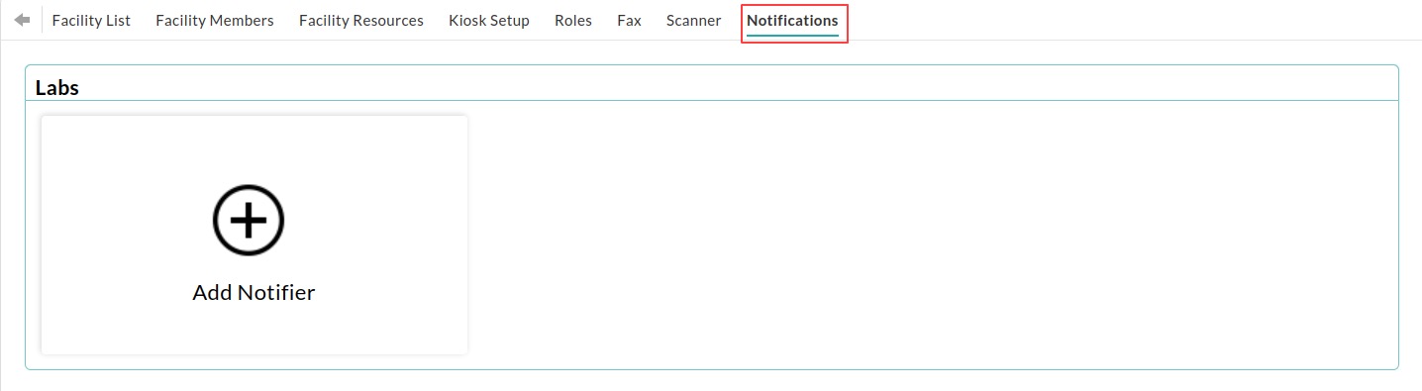This screenshot has height=391, width=1422.
Task: Click the plus circle icon
Action: 249,220
